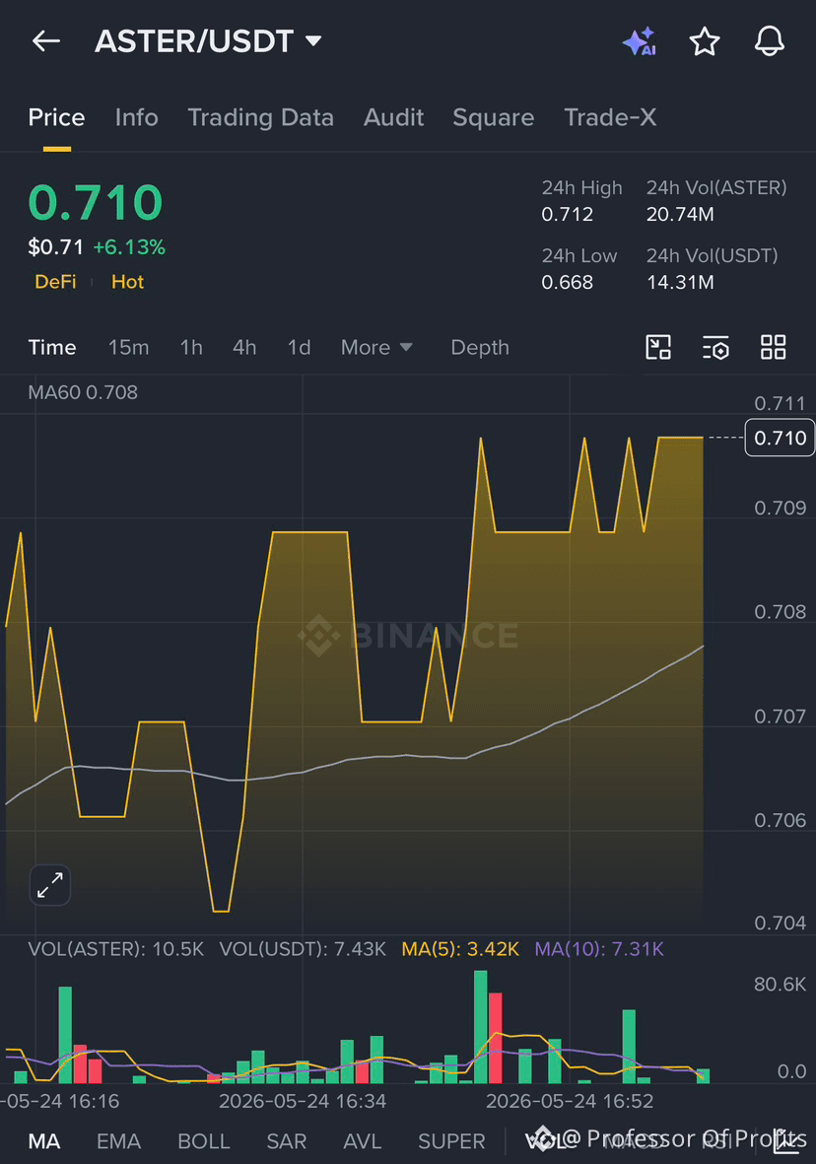This screenshot has width=816, height=1164.
Task: Open the Square tab
Action: point(494,117)
